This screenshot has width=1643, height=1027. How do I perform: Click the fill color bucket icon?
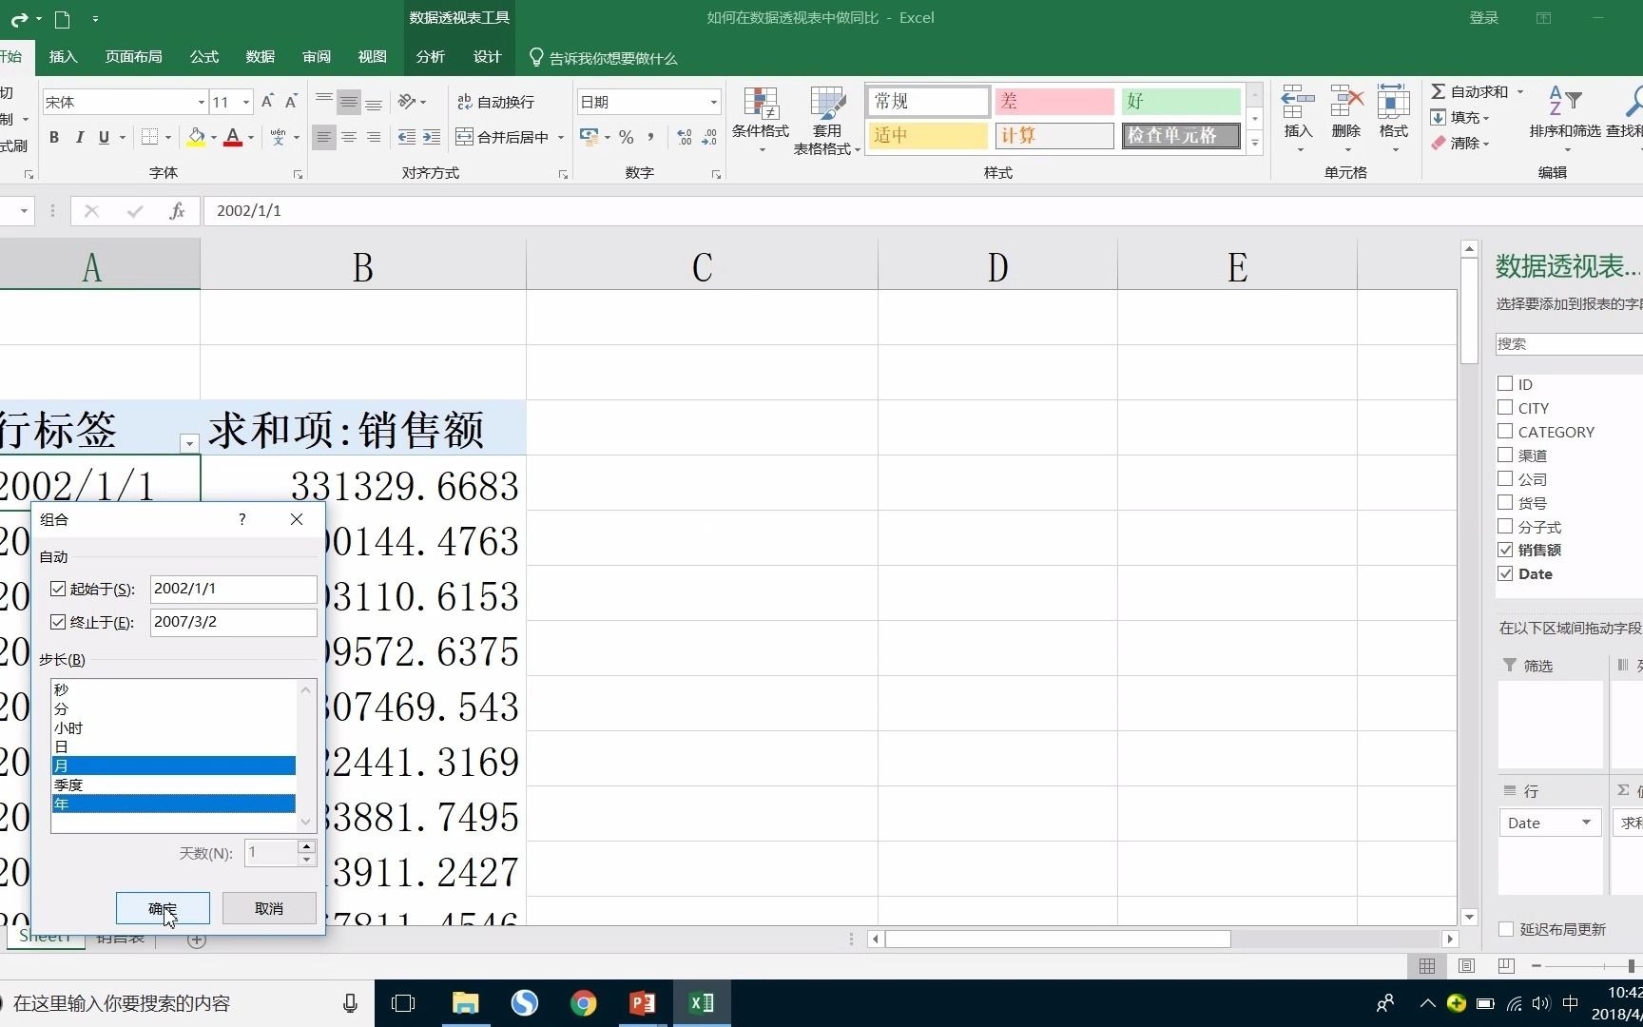click(x=196, y=138)
